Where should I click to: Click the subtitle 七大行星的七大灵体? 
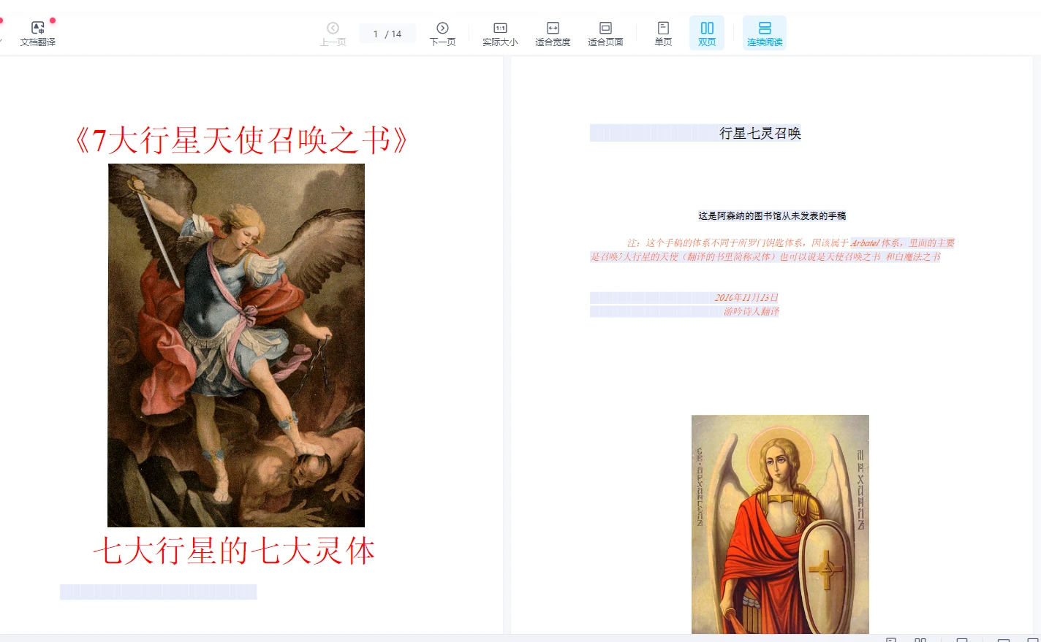[x=234, y=551]
